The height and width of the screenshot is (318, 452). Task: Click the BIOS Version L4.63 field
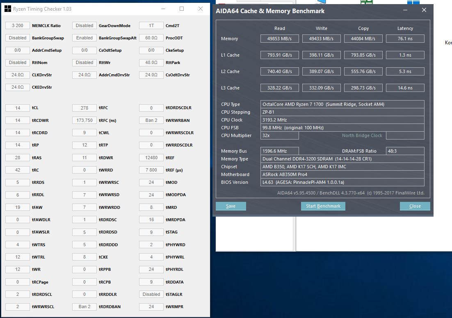342,182
